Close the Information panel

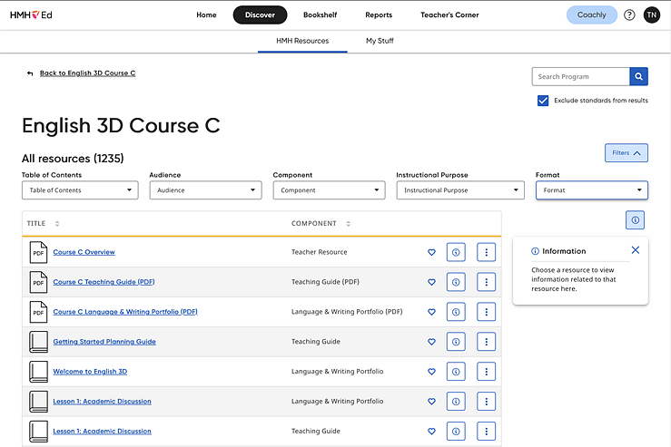(x=636, y=250)
